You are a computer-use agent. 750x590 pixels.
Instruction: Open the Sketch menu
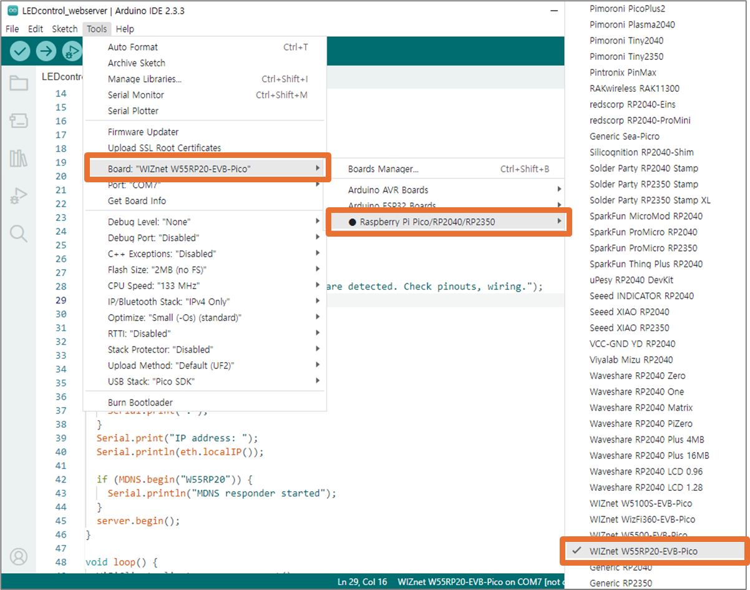pos(65,29)
